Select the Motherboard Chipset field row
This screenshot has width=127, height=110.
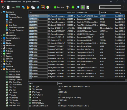point(71,106)
